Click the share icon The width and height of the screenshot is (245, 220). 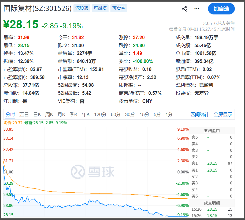[x=185, y=9]
